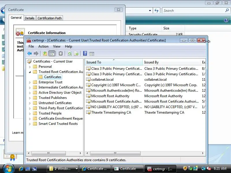Expand the Trusted People node

tap(30, 114)
